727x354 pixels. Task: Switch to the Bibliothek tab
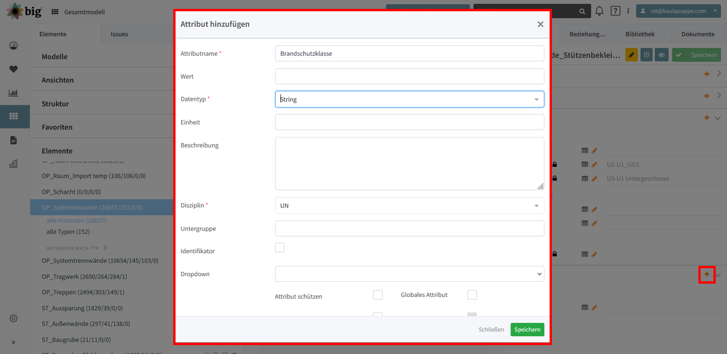pos(640,34)
